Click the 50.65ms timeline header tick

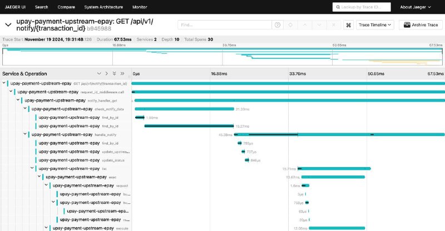(x=376, y=74)
